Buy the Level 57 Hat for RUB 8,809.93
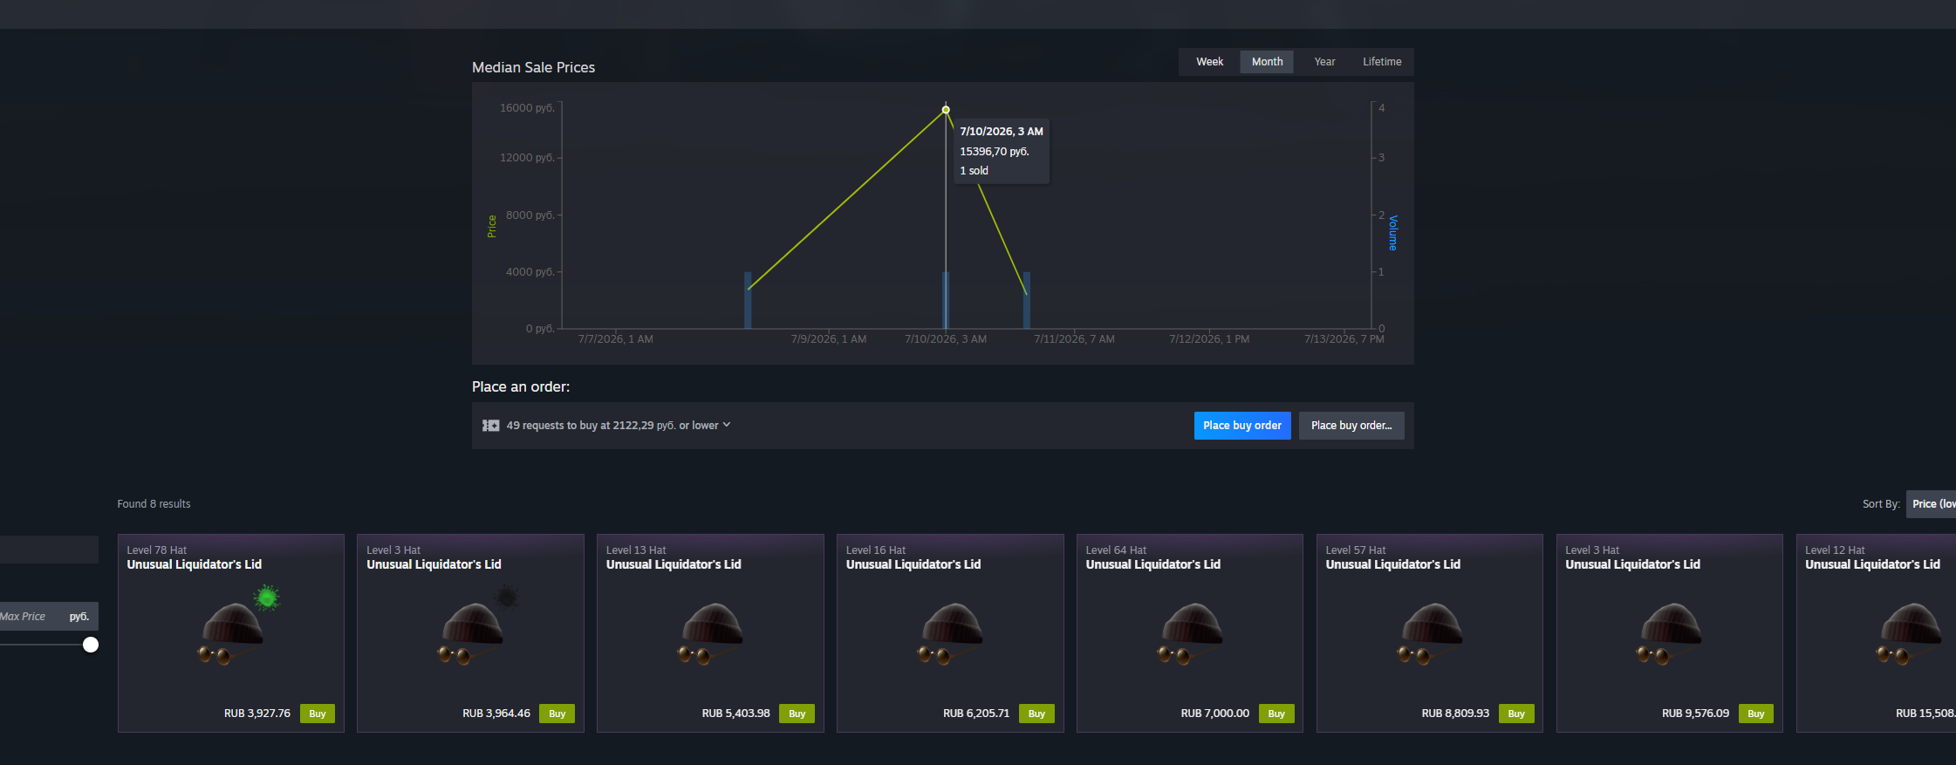 1516,714
